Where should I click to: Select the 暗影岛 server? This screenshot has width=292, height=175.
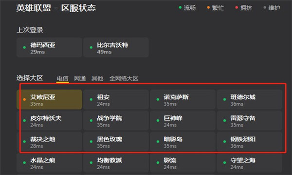click(182, 142)
